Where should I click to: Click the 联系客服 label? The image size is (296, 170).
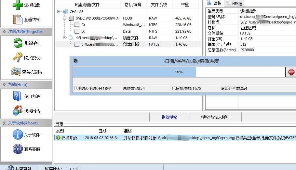(32, 149)
